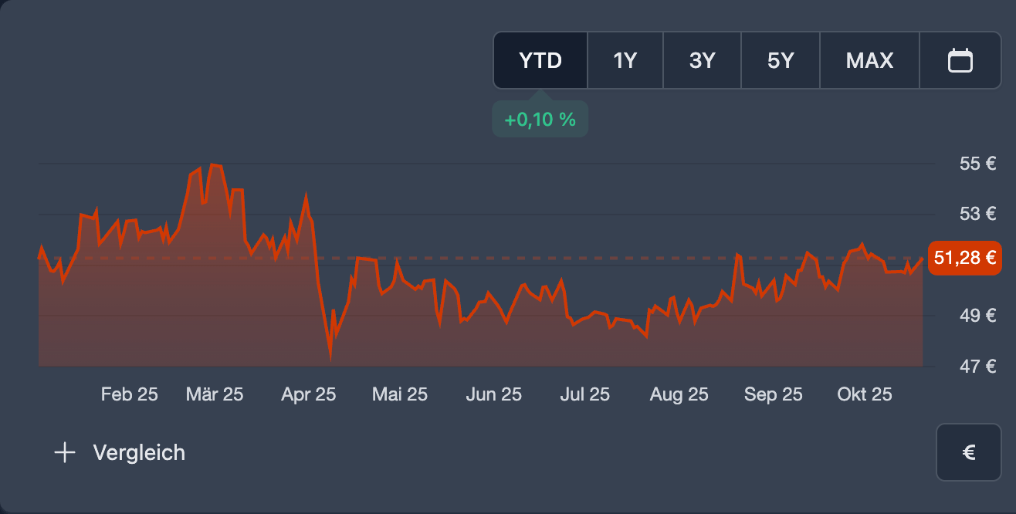The height and width of the screenshot is (514, 1016).
Task: Switch to the 1Y timeframe
Action: (x=625, y=59)
